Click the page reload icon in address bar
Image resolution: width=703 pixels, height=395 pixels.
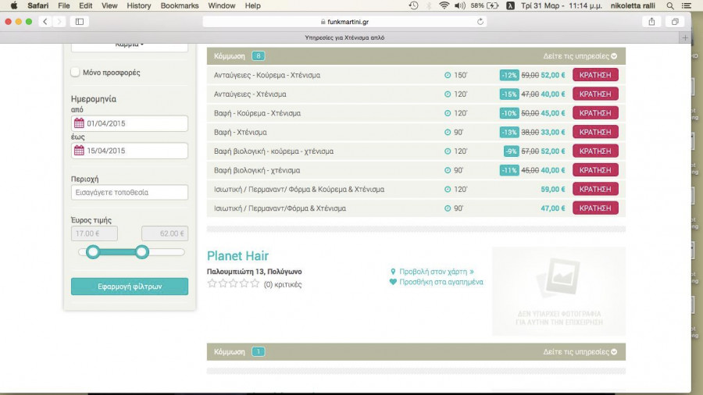tap(480, 21)
